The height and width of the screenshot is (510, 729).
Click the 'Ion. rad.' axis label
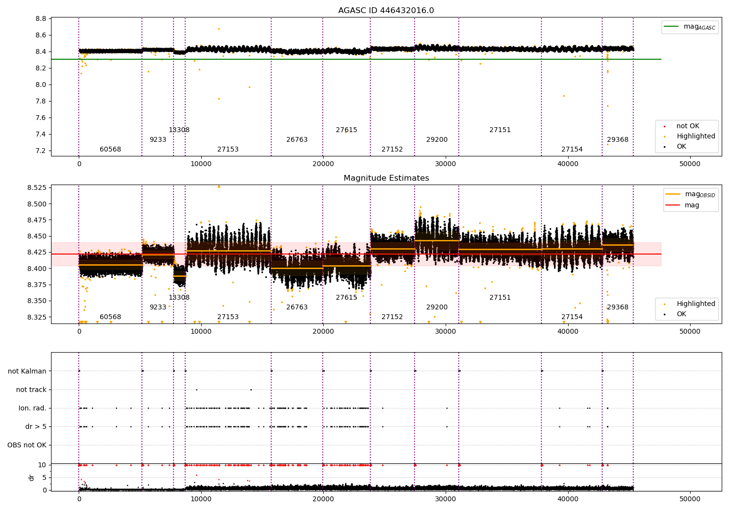coord(33,408)
